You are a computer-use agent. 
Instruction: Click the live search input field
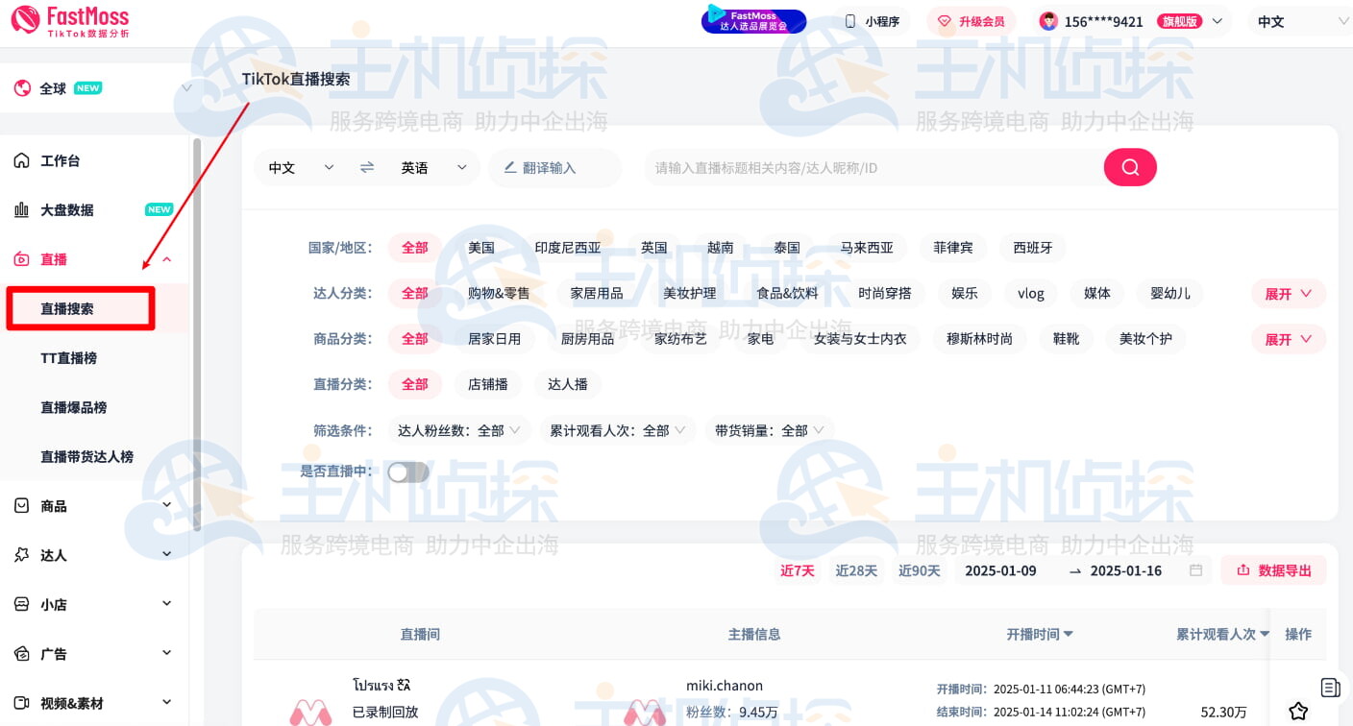pyautogui.click(x=865, y=167)
